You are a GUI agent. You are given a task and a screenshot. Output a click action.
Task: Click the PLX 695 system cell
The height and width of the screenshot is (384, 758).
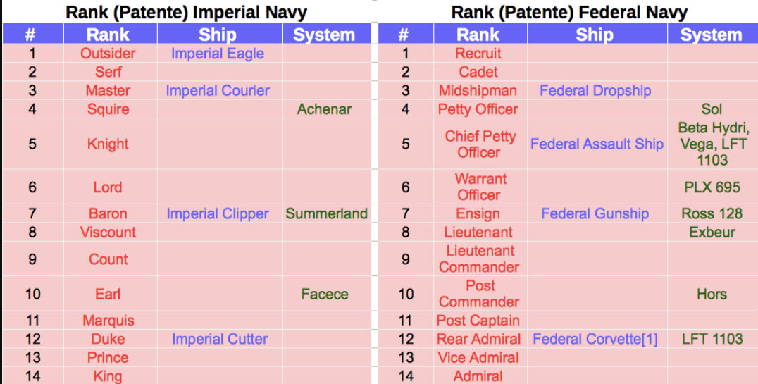(712, 187)
